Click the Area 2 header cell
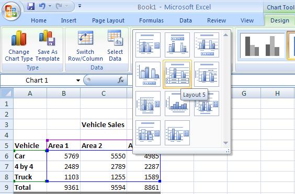Image resolution: width=295 pixels, height=194 pixels. pyautogui.click(x=104, y=145)
